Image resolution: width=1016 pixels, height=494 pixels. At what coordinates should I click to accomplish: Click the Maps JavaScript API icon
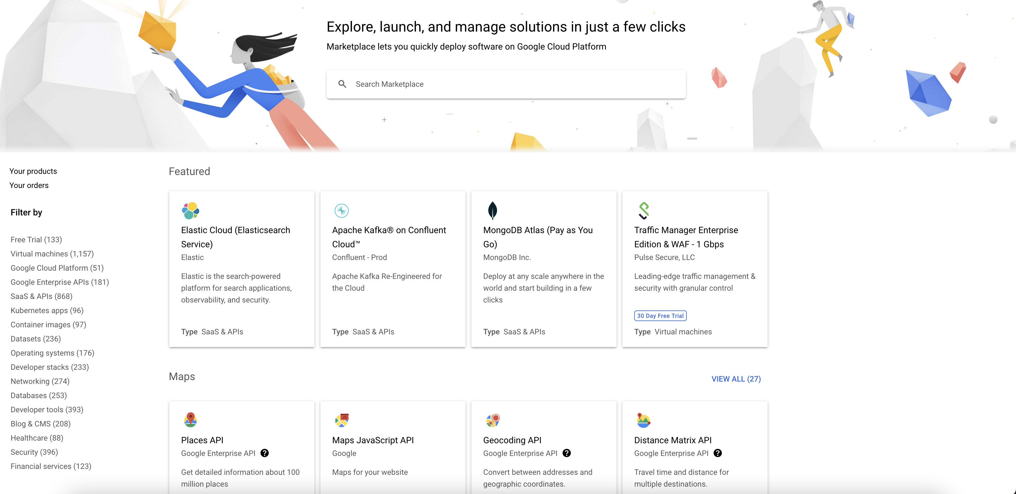342,420
